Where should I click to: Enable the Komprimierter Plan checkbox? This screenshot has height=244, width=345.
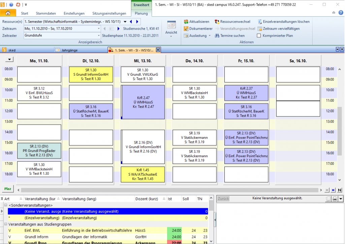[x=259, y=36]
